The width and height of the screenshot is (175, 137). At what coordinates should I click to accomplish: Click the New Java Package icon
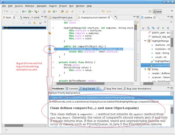tap(49, 11)
